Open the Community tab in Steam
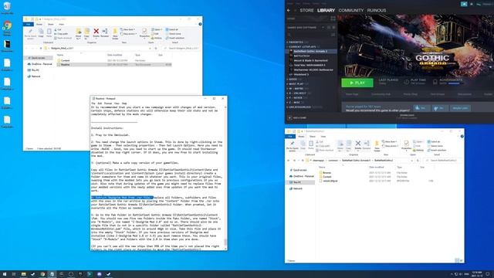Image resolution: width=494 pixels, height=278 pixels. [351, 10]
